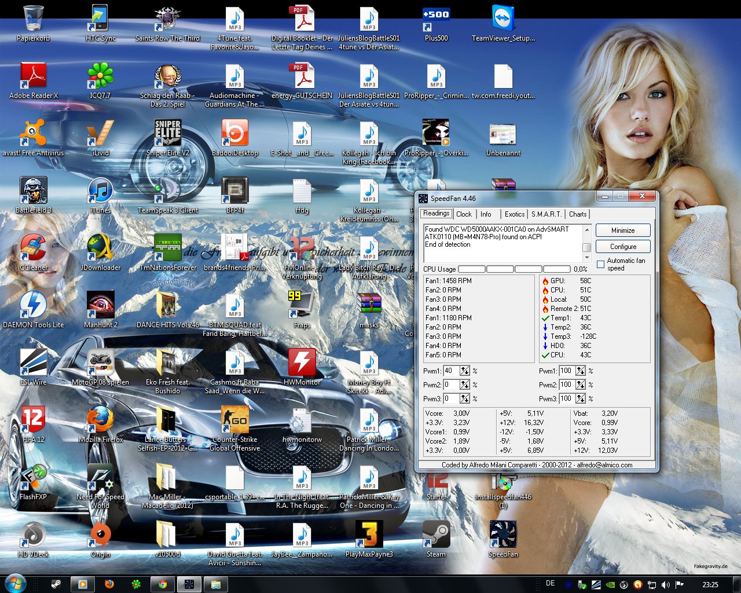The image size is (741, 593).
Task: Click the Plus500 desktop shortcut
Action: (436, 24)
